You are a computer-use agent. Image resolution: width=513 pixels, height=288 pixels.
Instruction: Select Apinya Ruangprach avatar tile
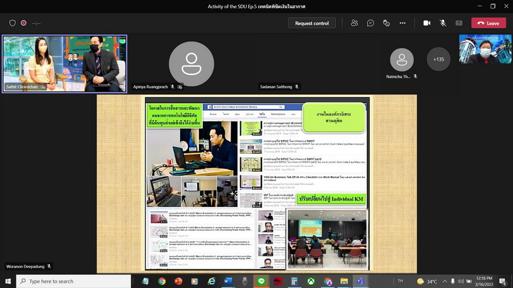click(x=191, y=62)
